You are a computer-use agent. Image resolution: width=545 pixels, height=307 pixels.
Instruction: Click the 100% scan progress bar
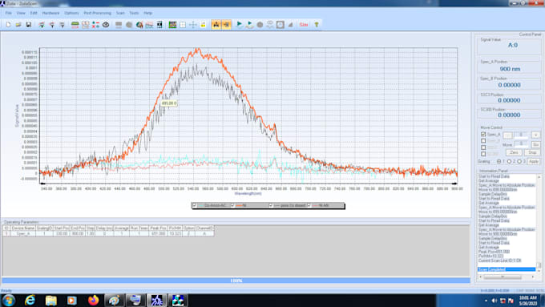(236, 281)
